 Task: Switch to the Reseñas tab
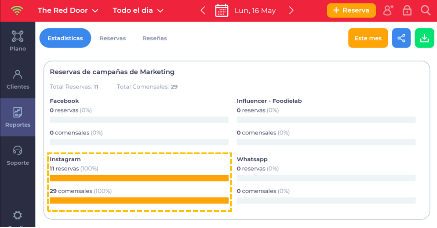[x=154, y=38]
